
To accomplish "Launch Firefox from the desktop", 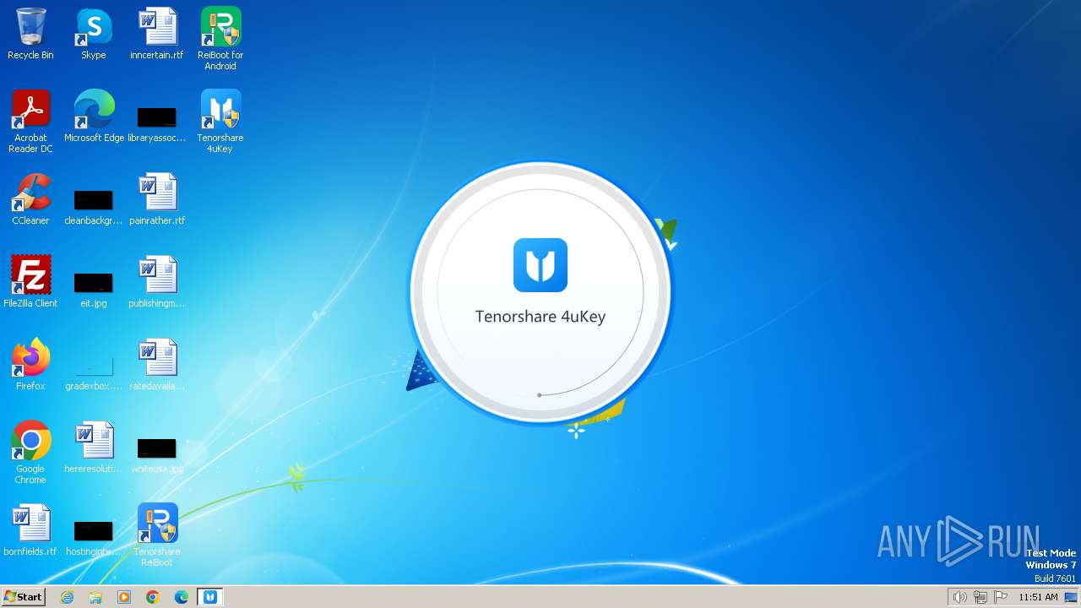I will tap(30, 364).
